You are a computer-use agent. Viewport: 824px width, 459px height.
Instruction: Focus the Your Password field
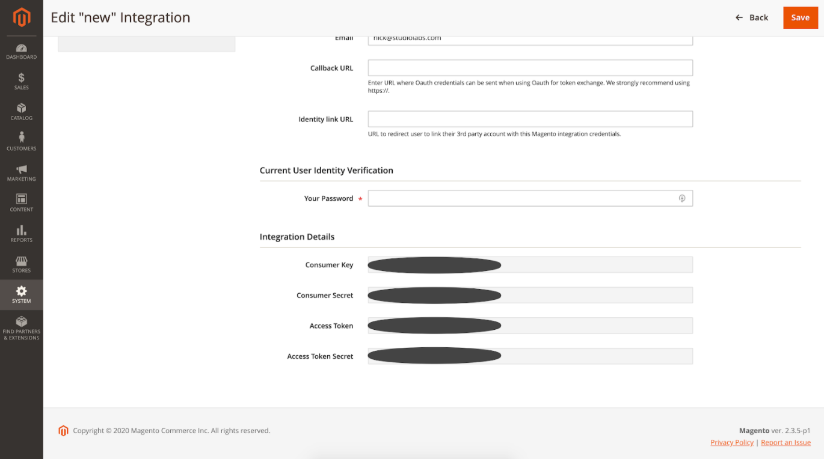tap(530, 198)
